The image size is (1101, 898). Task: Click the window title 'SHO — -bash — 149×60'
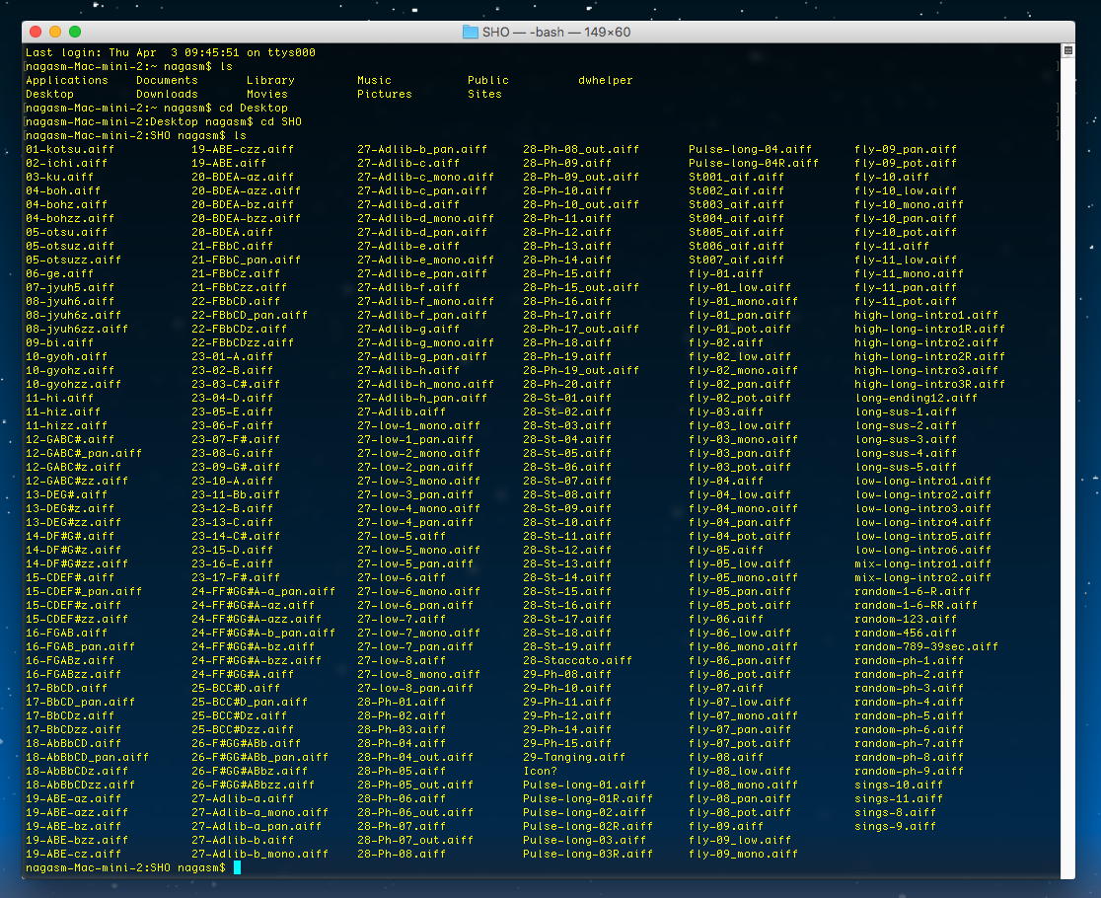coord(556,33)
